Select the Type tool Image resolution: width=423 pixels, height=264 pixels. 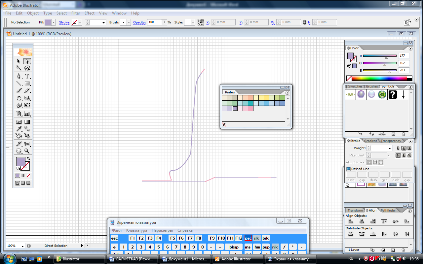(27, 76)
